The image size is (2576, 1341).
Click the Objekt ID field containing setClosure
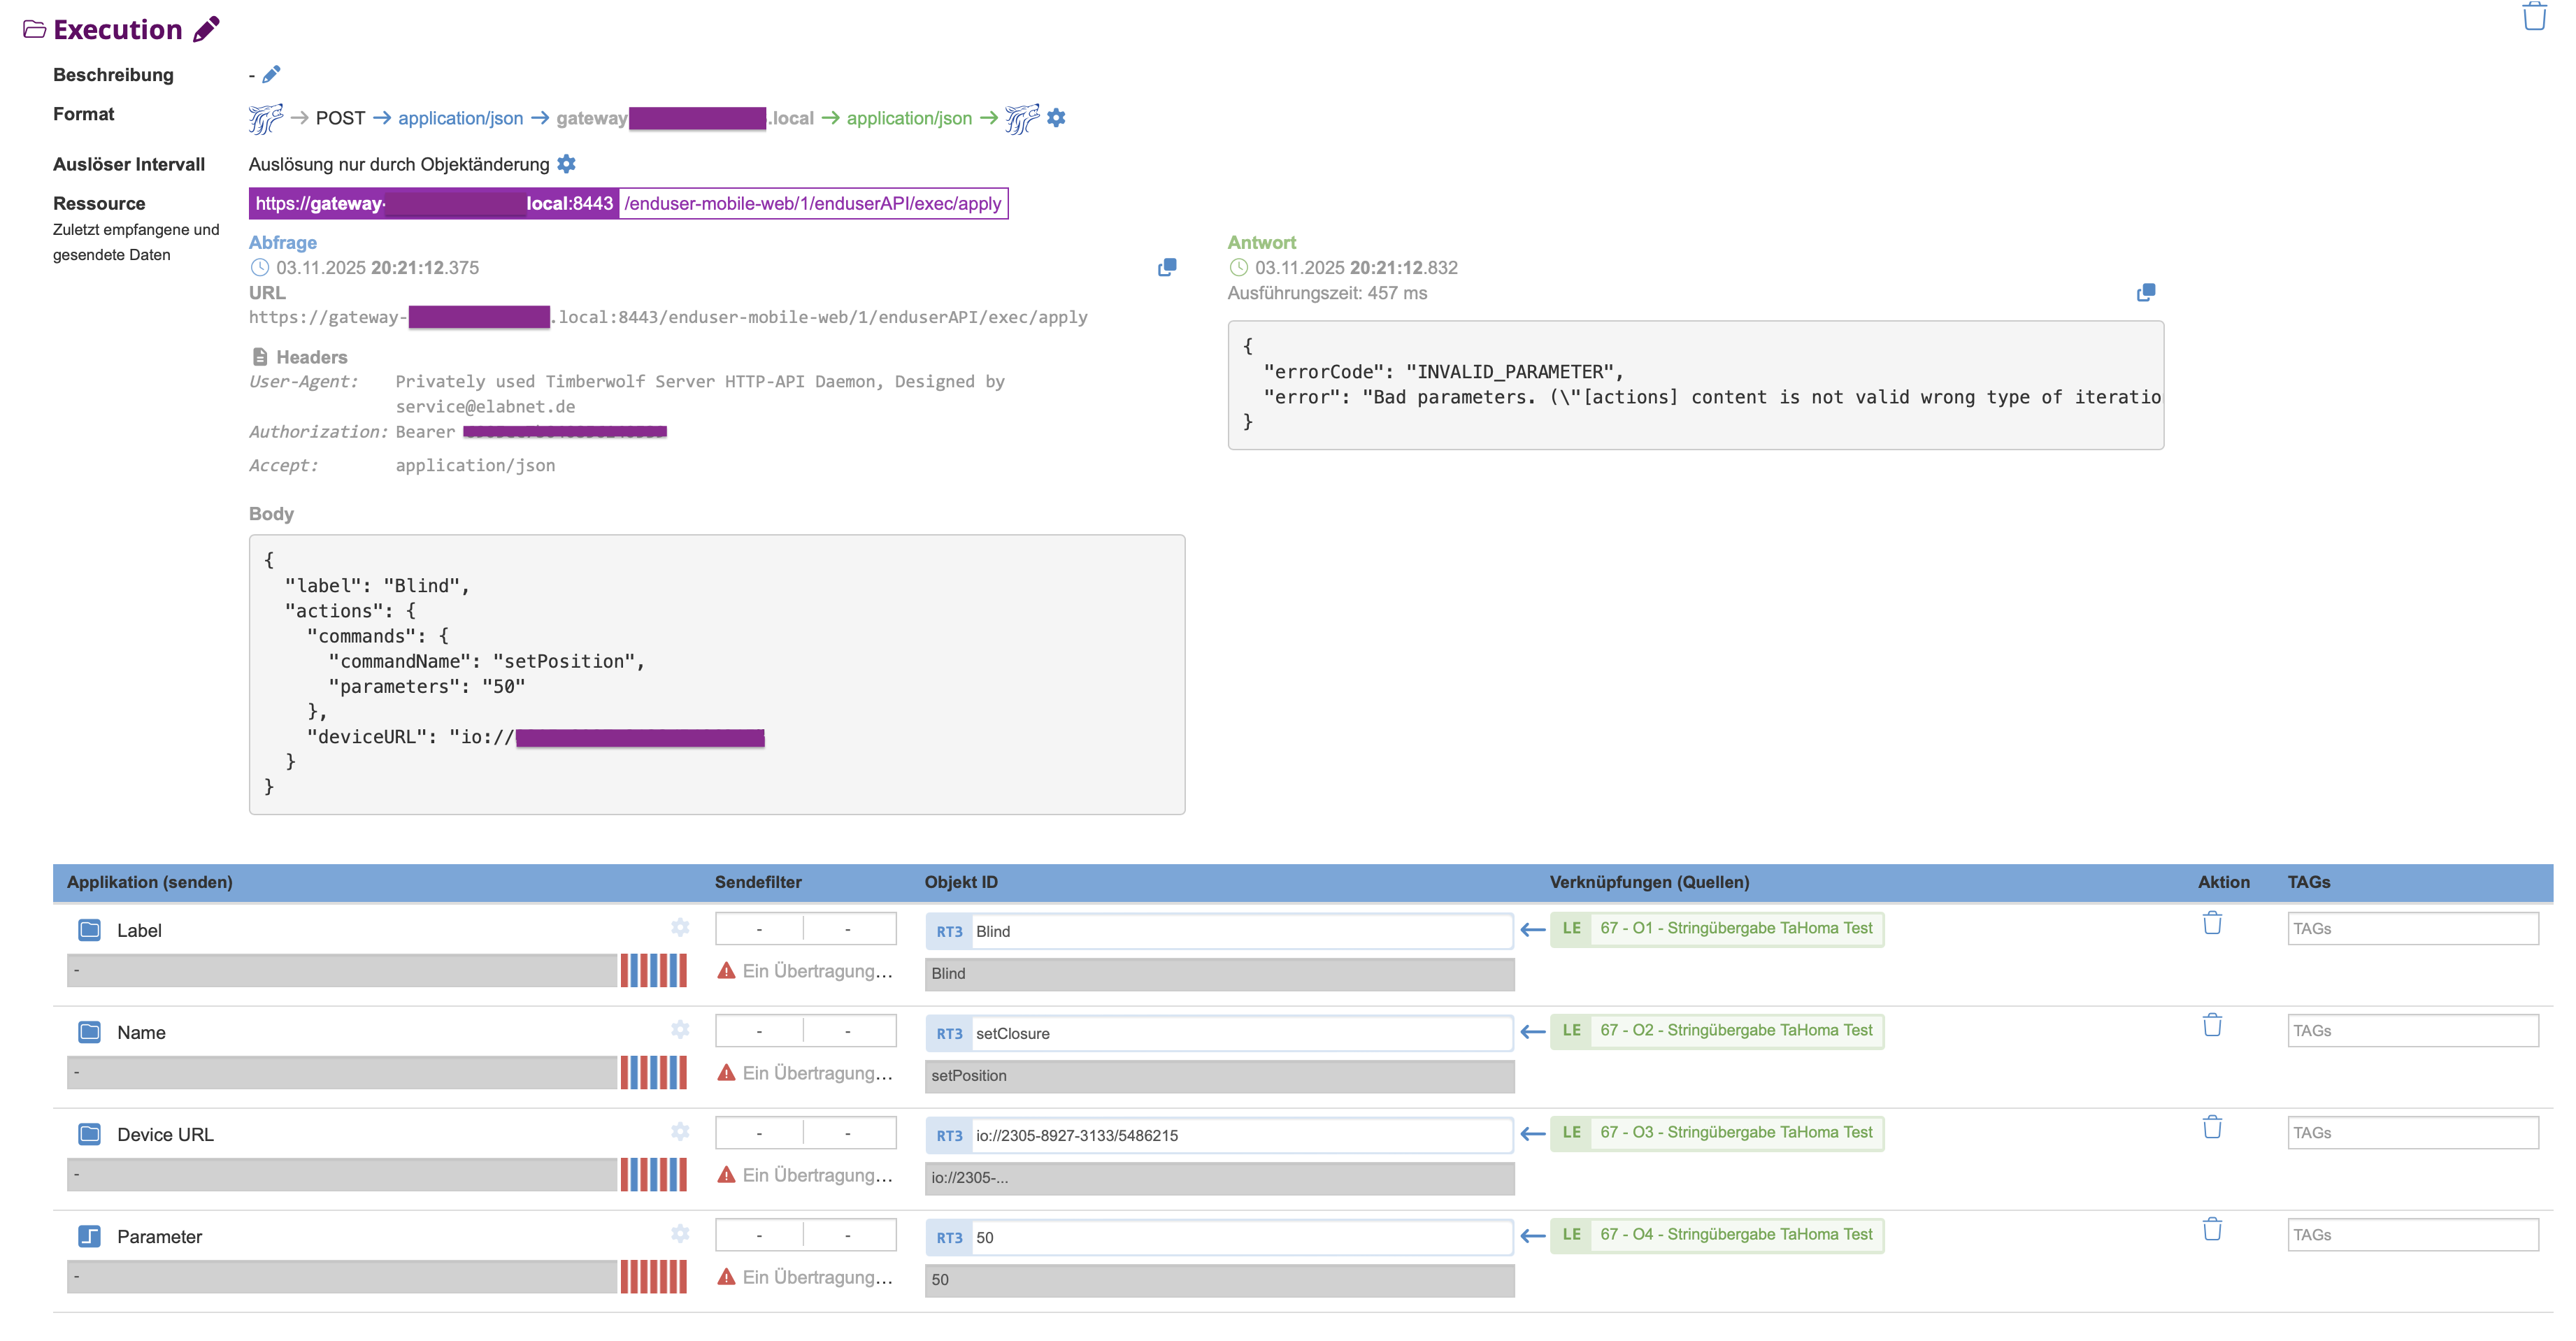(1240, 1033)
